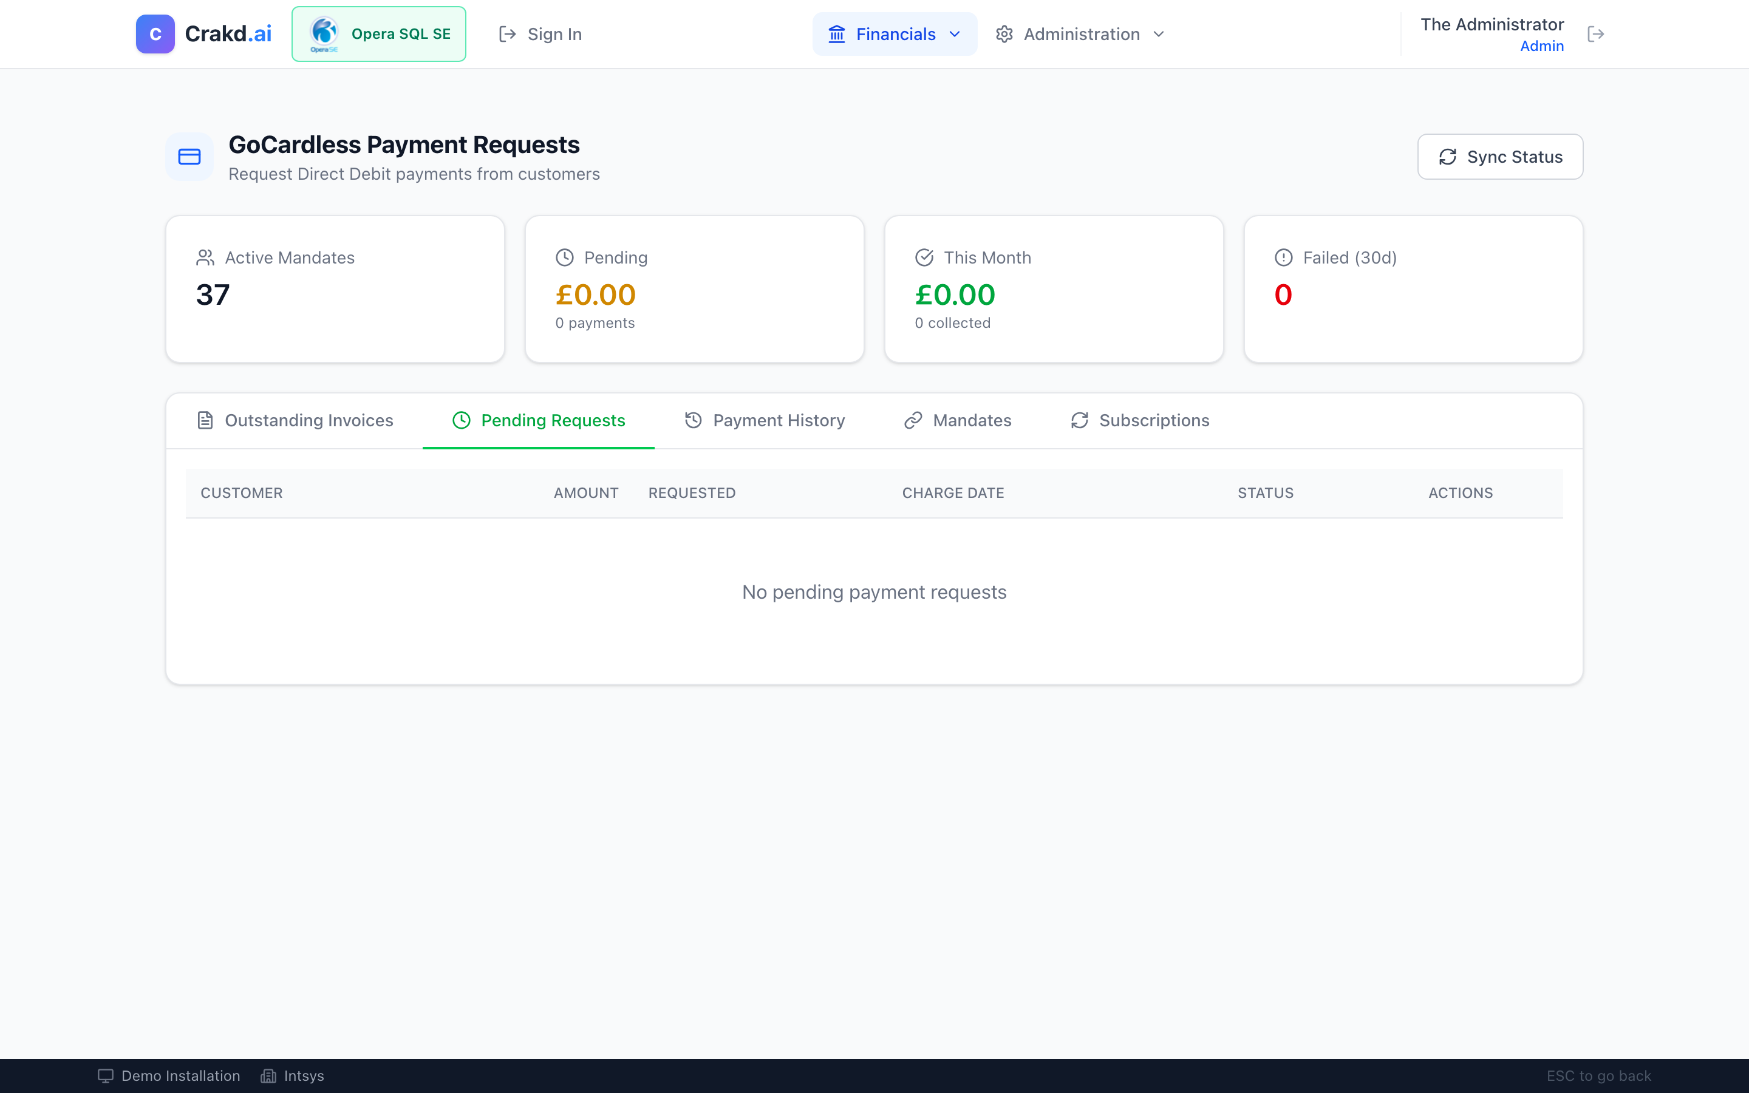Click the logout icon beside Admin
Image resolution: width=1749 pixels, height=1093 pixels.
pyautogui.click(x=1596, y=34)
